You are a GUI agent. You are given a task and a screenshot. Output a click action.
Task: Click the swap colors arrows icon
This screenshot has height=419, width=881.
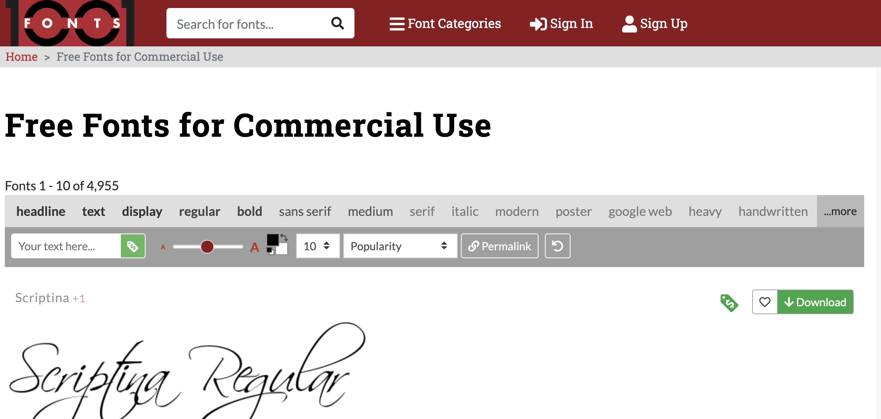(284, 237)
